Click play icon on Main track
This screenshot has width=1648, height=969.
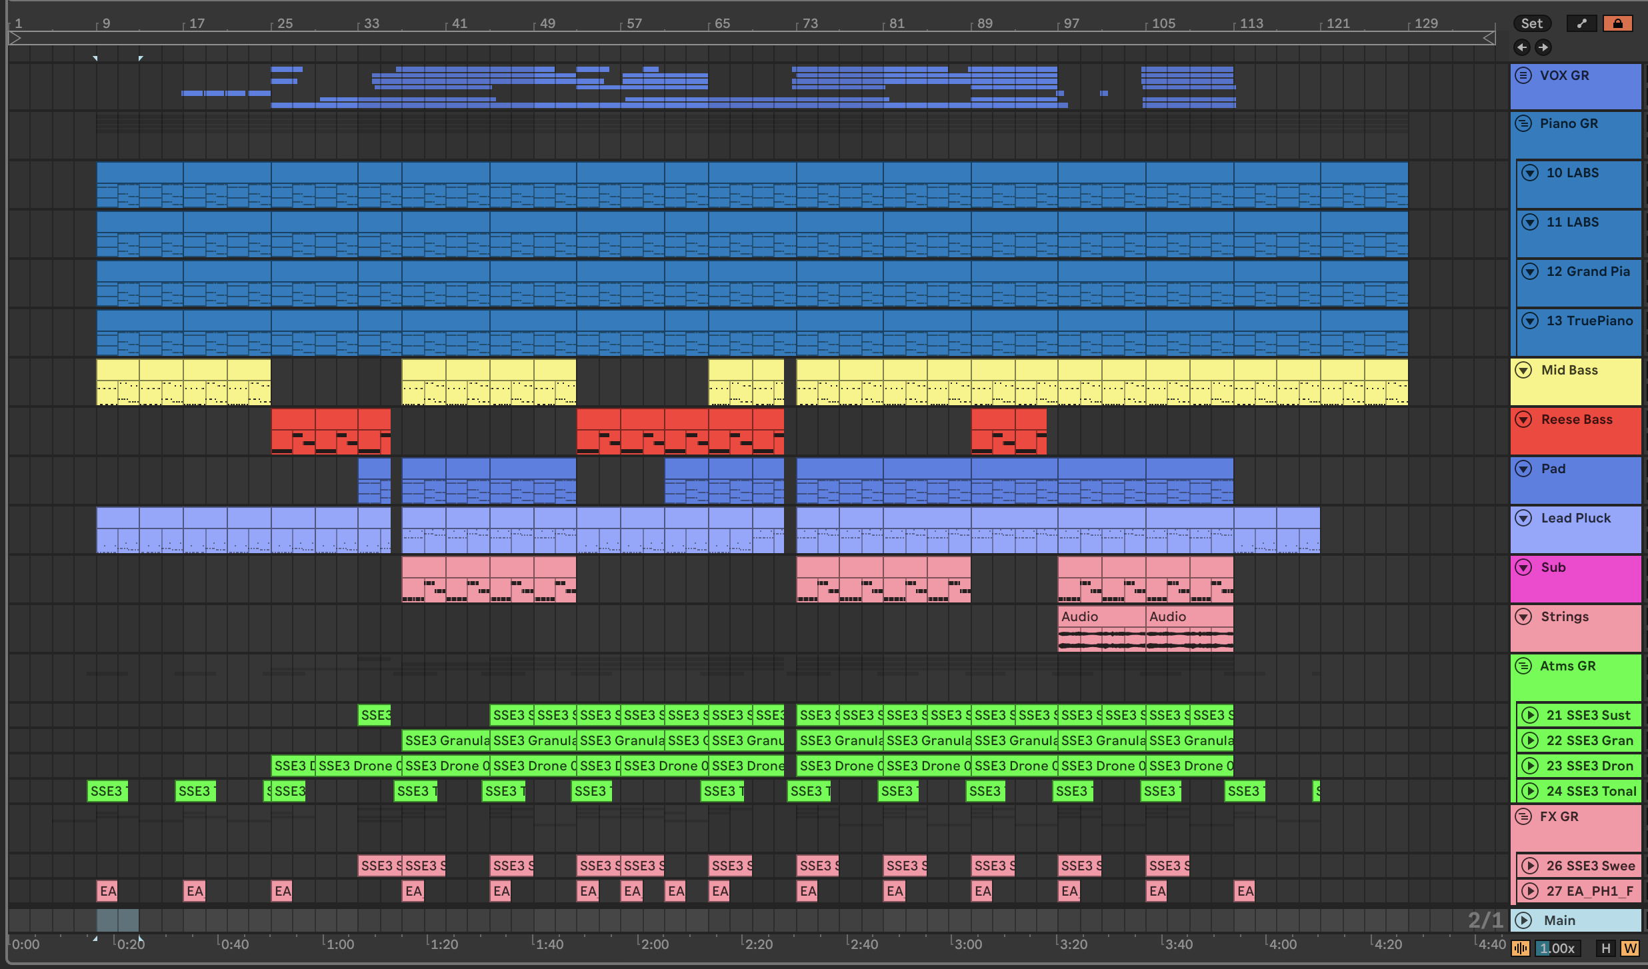click(1523, 920)
